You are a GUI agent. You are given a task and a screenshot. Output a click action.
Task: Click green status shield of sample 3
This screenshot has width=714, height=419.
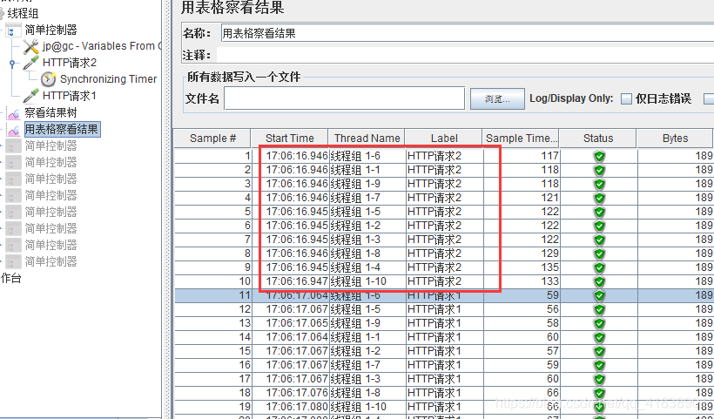point(599,184)
